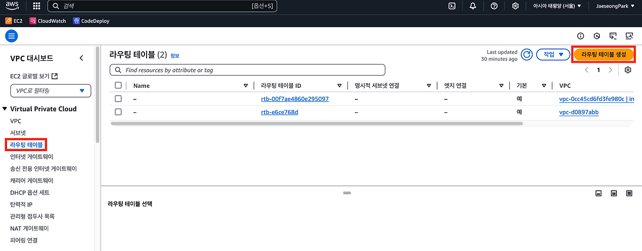Image resolution: width=642 pixels, height=251 pixels.
Task: Open 송신 전용 인터넷 게이트웨이 sidebar item
Action: [44, 169]
